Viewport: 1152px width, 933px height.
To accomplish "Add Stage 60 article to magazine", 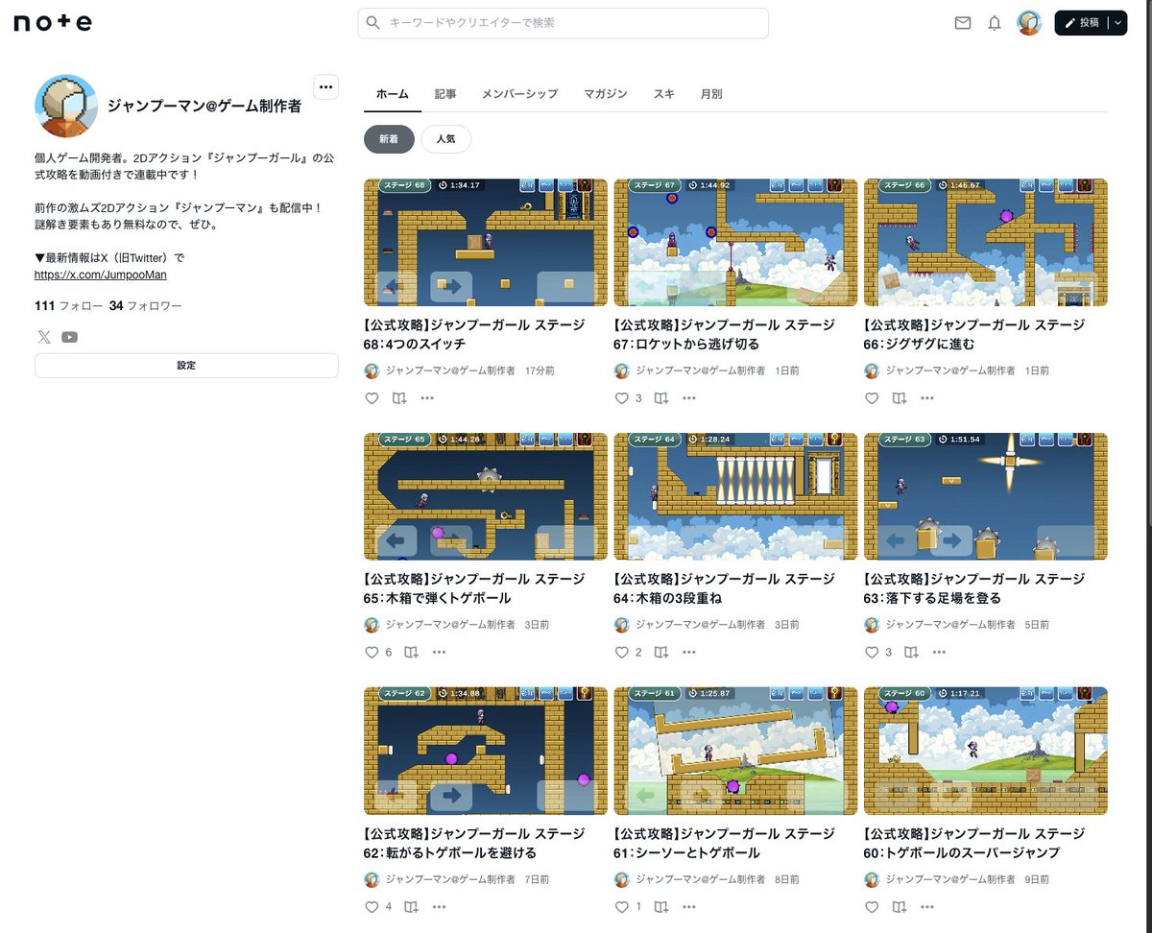I will coord(900,907).
